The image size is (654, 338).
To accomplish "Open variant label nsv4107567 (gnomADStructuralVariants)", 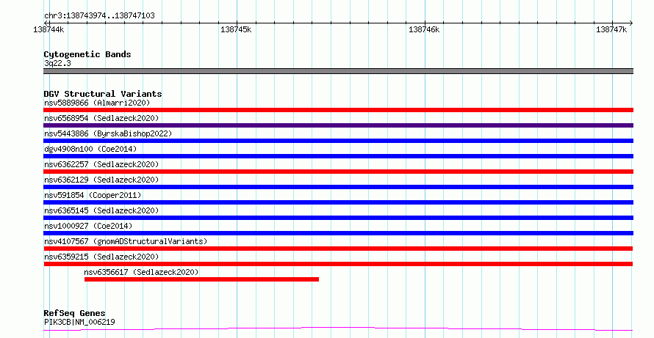I will point(126,241).
